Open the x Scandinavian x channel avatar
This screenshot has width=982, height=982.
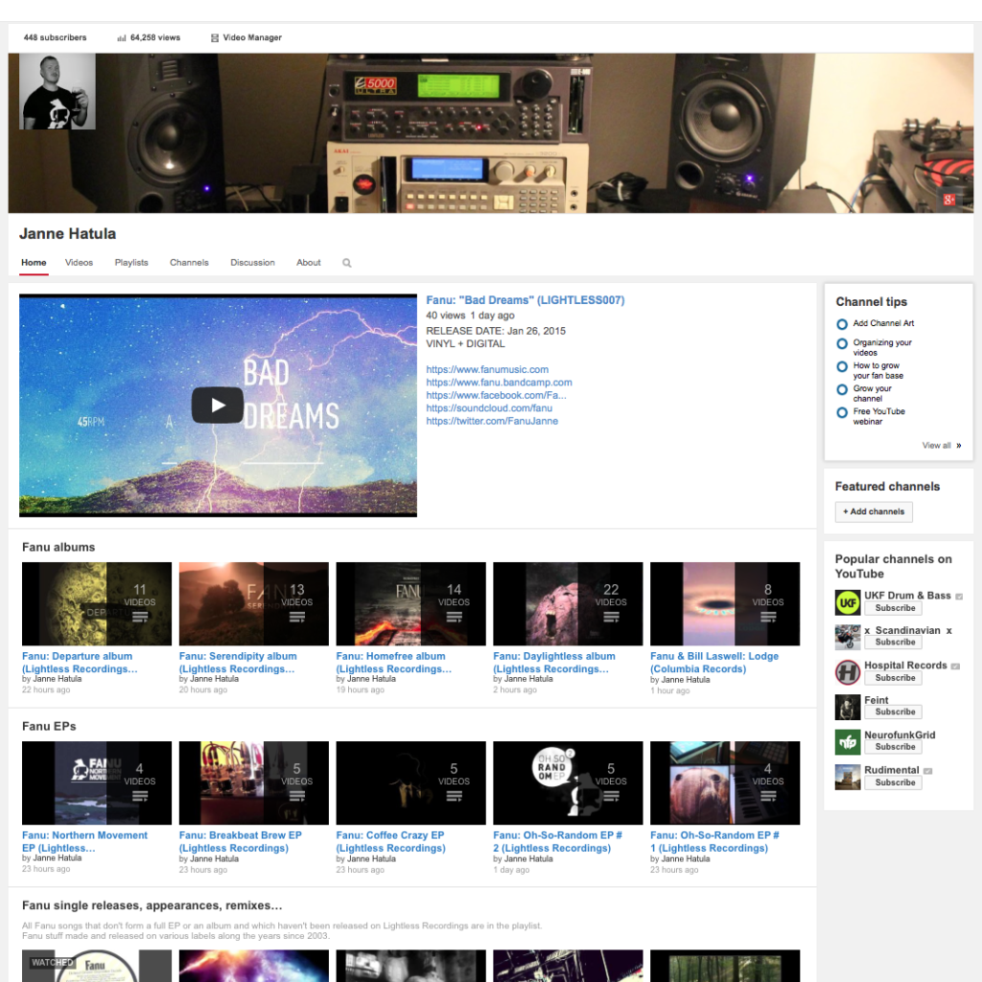[848, 638]
